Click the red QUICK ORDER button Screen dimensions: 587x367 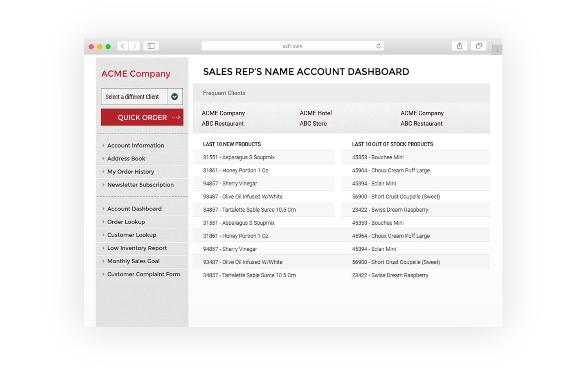[x=142, y=117]
